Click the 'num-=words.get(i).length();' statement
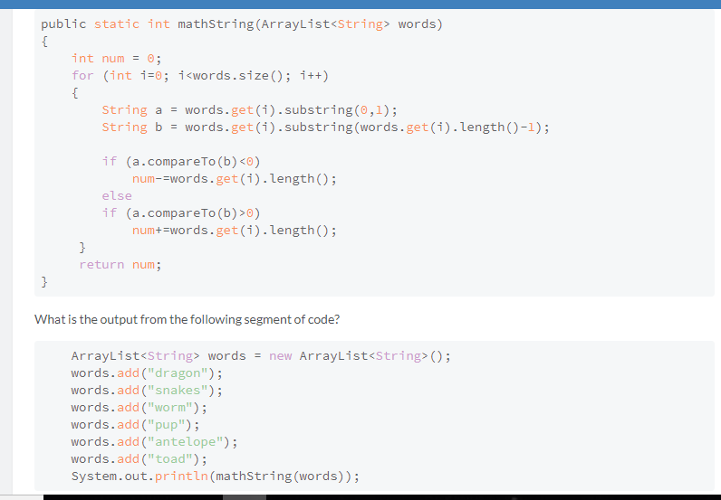721x500 pixels. [235, 179]
